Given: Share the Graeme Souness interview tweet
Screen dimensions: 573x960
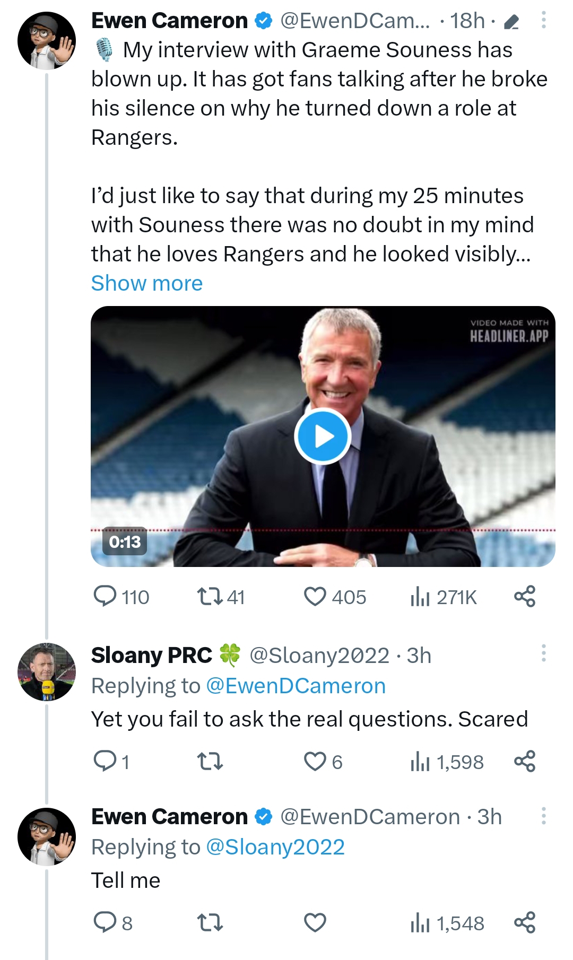Looking at the screenshot, I should (x=525, y=597).
